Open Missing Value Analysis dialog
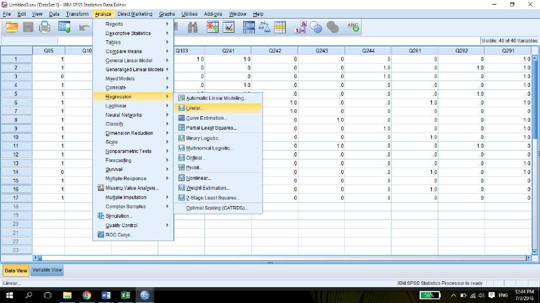The image size is (540, 303). 133,188
